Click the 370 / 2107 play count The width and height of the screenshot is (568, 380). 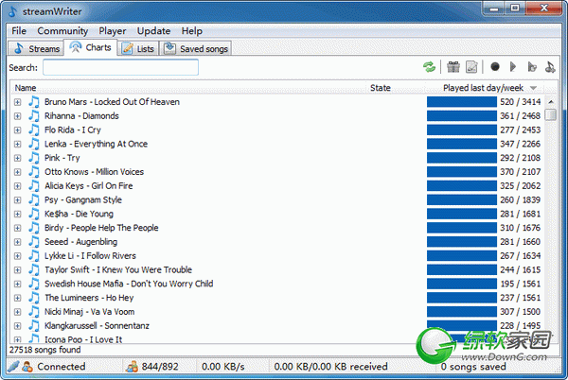pos(520,172)
